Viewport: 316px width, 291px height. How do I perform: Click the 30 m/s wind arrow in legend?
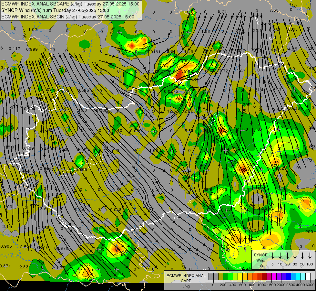[x=295, y=256]
